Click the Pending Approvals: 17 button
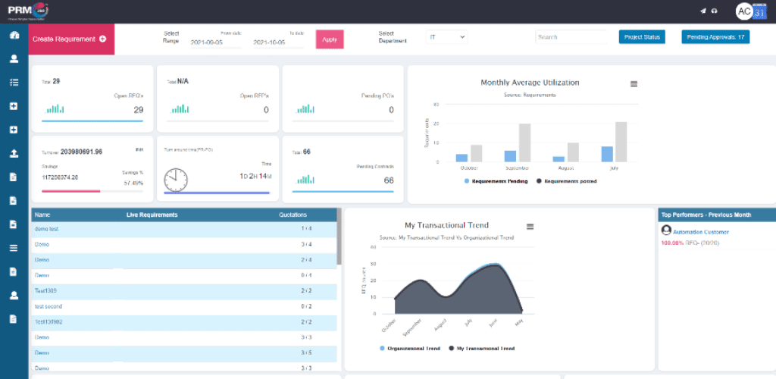 coord(715,37)
